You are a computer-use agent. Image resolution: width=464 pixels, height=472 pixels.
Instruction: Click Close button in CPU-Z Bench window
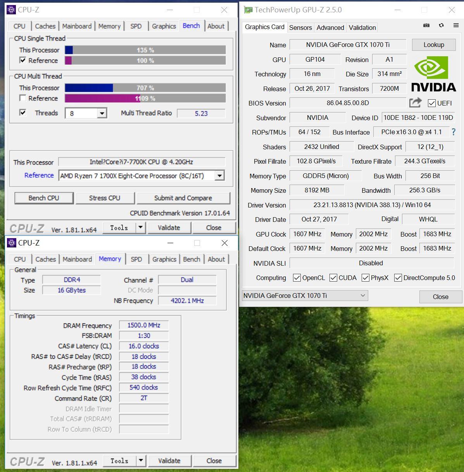tap(214, 228)
